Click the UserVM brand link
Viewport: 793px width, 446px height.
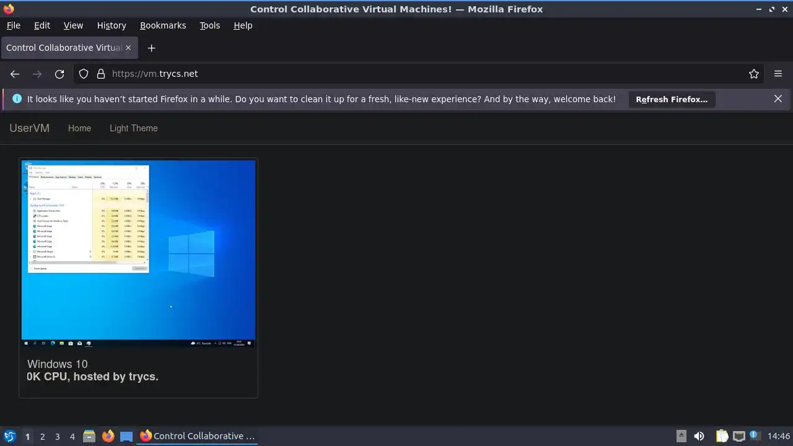pyautogui.click(x=29, y=128)
